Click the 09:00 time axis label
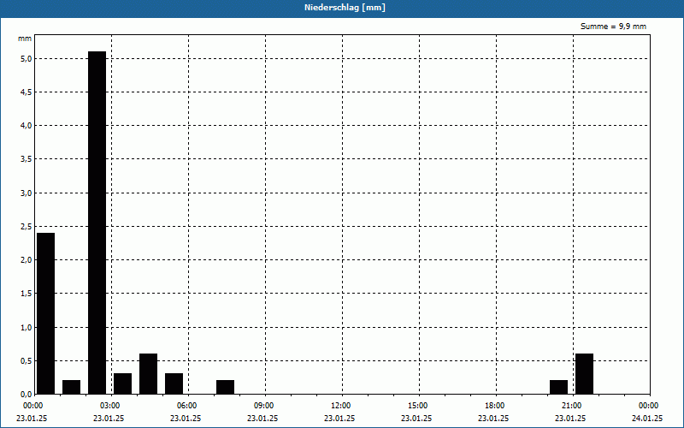 (263, 405)
